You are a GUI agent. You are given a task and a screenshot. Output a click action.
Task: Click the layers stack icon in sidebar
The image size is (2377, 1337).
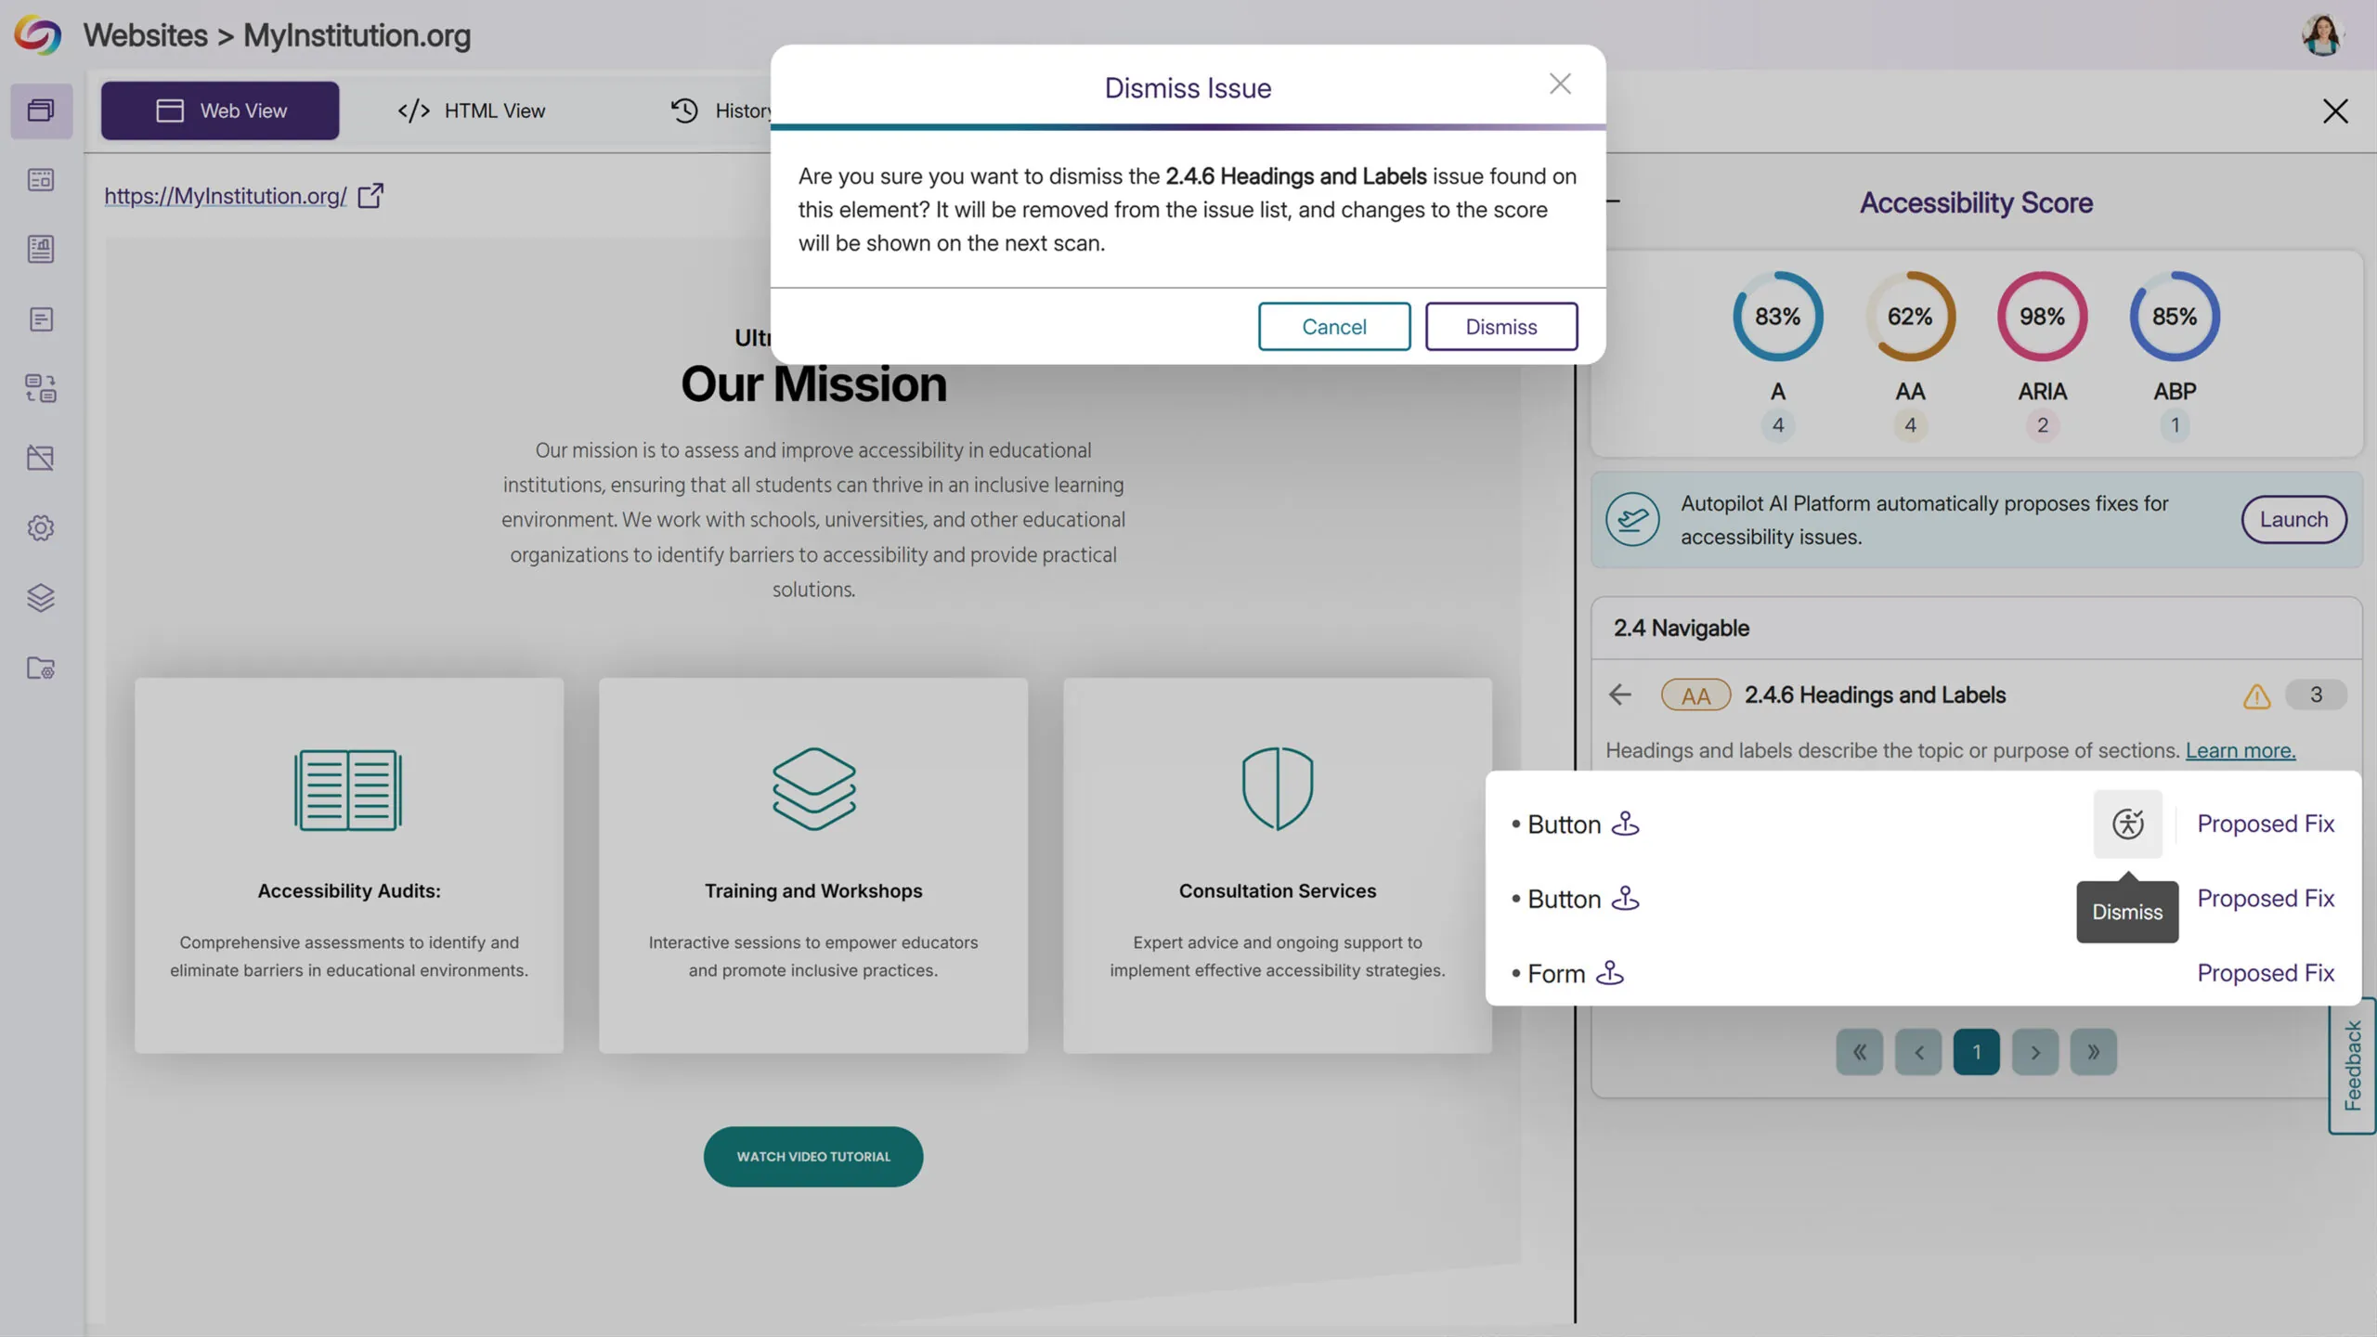41,597
